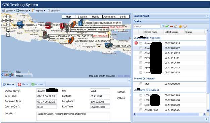Collapse the Control Panel using double-arrow

point(208,16)
